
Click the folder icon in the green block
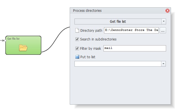click(23, 48)
